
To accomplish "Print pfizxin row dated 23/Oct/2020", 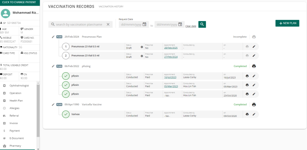I will pyautogui.click(x=247, y=94).
